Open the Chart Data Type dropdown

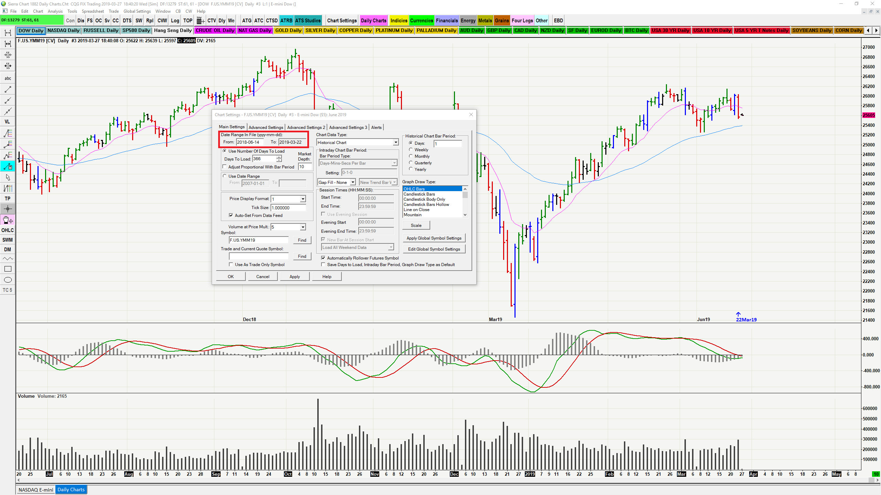395,142
